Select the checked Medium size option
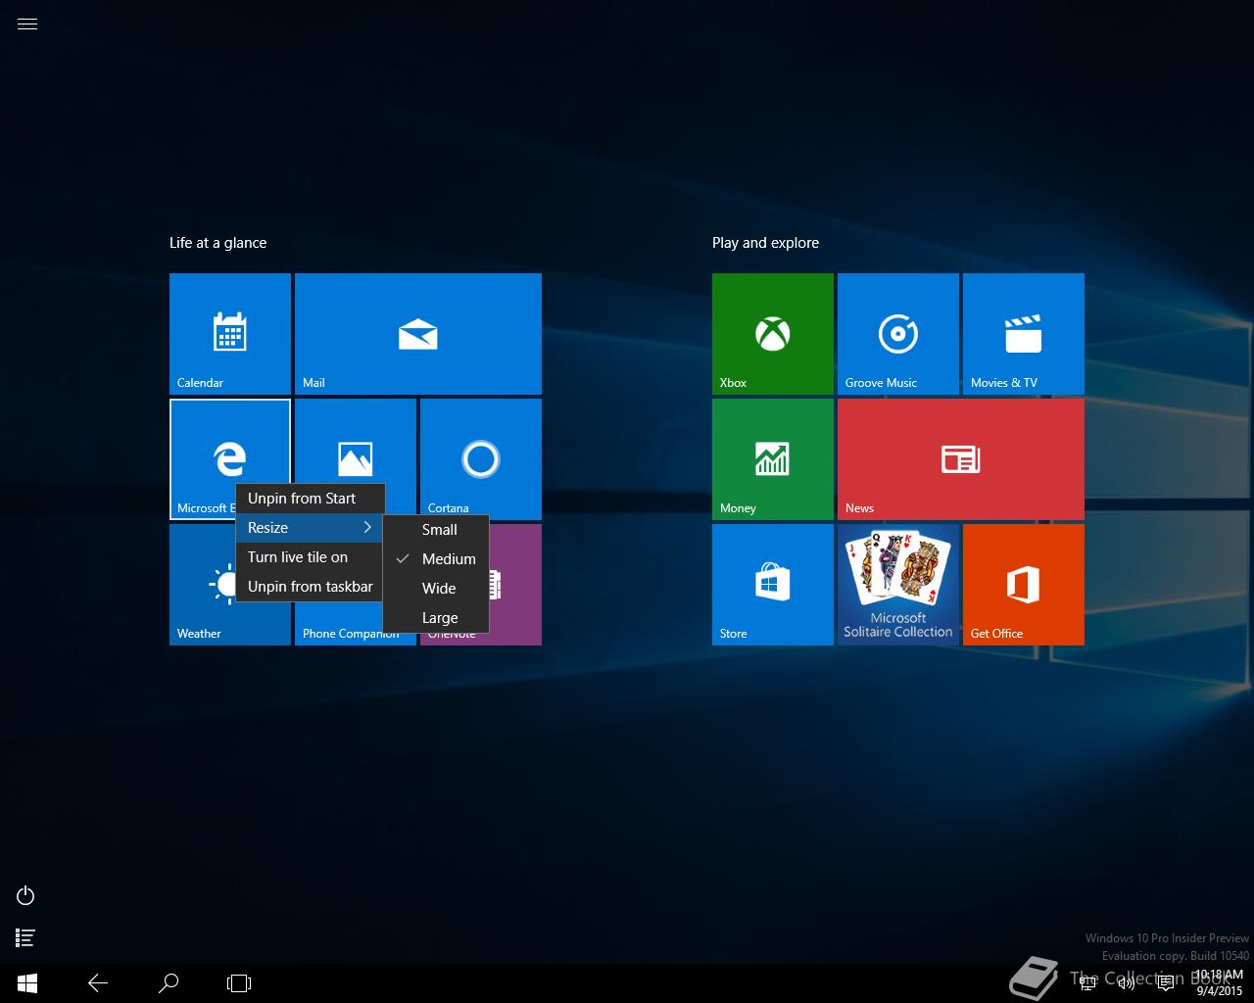This screenshot has height=1003, width=1254. pos(436,559)
